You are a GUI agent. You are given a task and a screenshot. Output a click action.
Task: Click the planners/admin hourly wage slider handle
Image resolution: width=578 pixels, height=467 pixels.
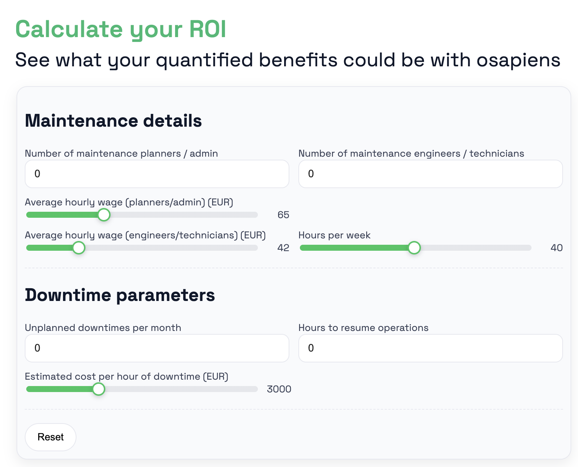104,215
